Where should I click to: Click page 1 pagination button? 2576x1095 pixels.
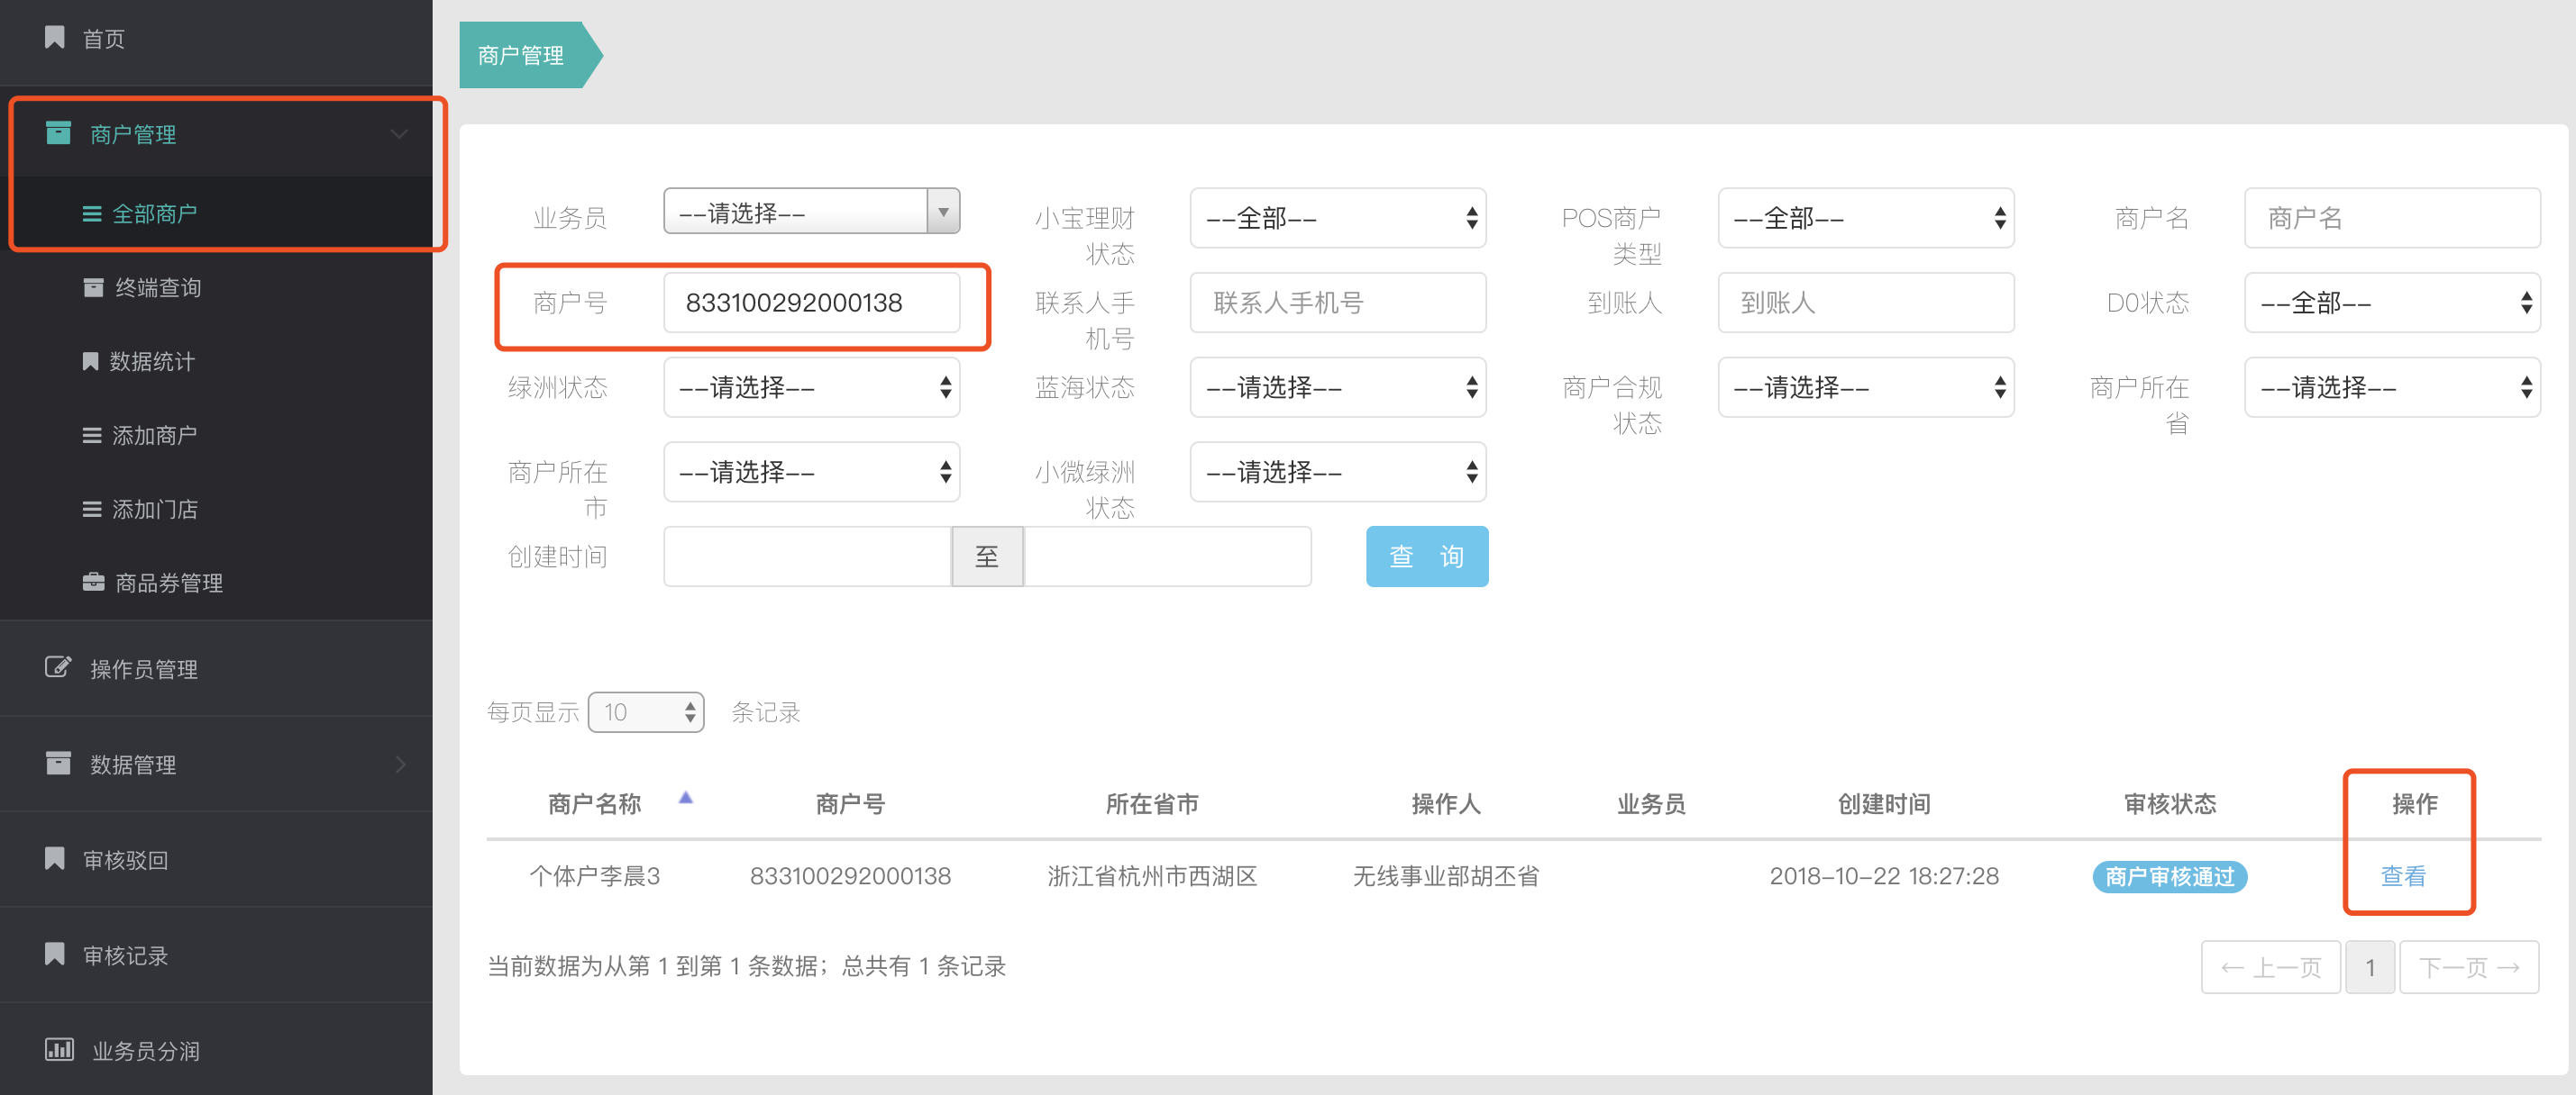tap(2370, 967)
